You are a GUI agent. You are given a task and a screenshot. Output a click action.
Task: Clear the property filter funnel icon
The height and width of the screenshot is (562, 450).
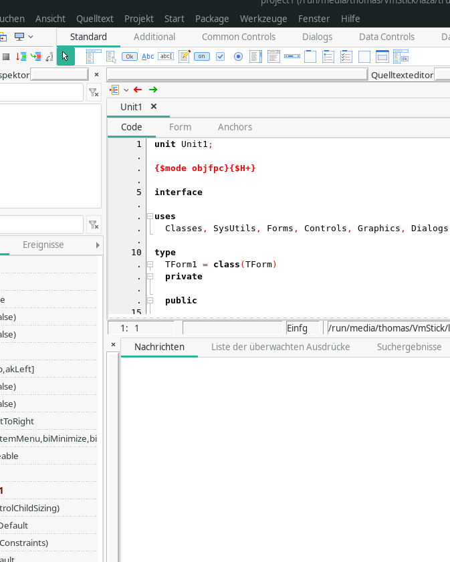point(94,225)
